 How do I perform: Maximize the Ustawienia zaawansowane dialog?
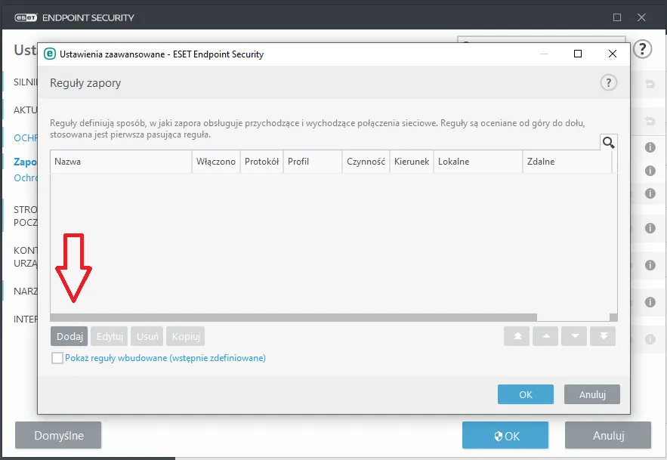point(578,54)
